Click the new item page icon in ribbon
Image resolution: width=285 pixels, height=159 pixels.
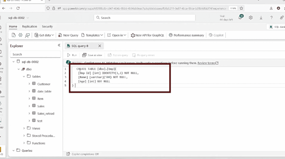(14, 35)
